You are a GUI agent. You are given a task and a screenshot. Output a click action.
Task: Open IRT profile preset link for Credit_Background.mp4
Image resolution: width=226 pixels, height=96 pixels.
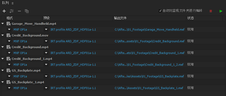(73, 53)
